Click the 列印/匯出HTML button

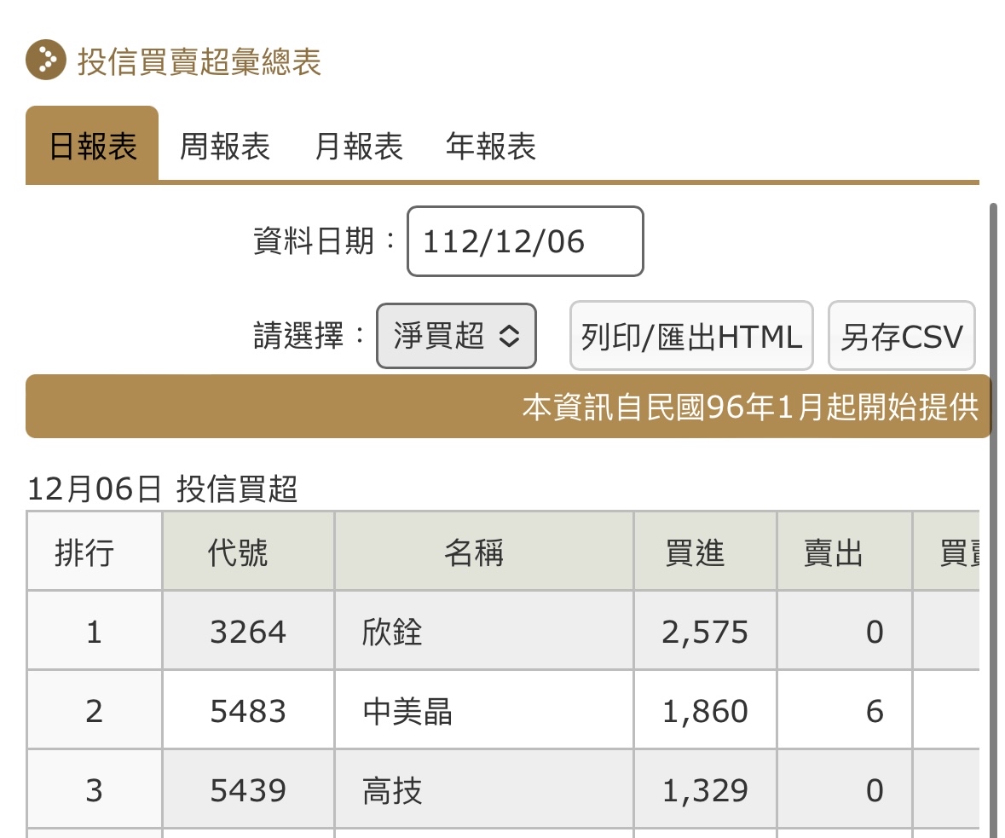pos(691,336)
